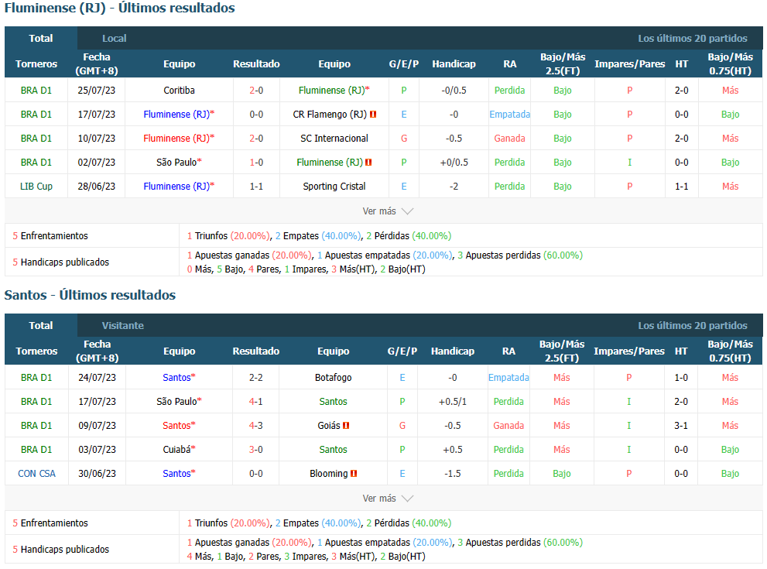
Task: Click the Impares/Pares header in the Santos table
Action: [x=629, y=351]
